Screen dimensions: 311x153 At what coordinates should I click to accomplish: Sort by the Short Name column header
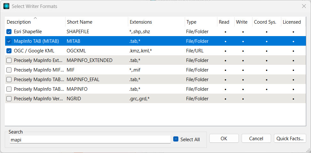(80, 22)
